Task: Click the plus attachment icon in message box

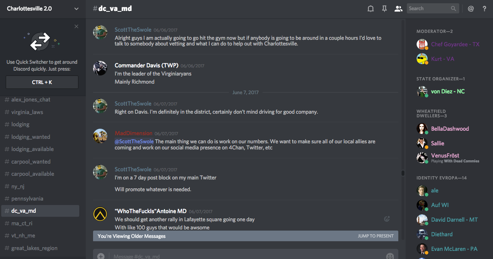Action: coord(101,256)
